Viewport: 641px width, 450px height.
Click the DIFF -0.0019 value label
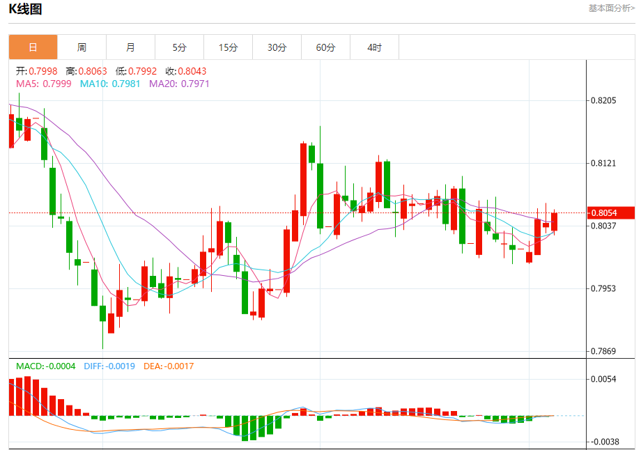(109, 366)
